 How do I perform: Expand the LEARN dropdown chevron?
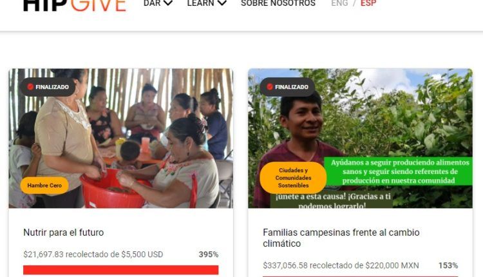tap(222, 3)
